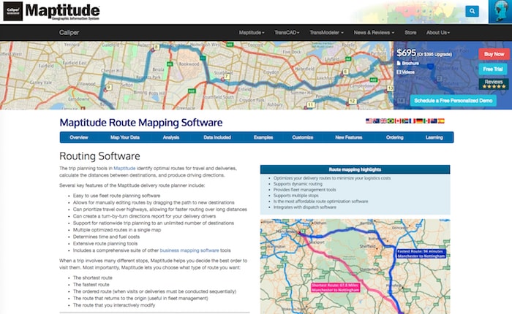This screenshot has width=512, height=314.
Task: Switch to the Map Your Data tab
Action: (x=125, y=137)
